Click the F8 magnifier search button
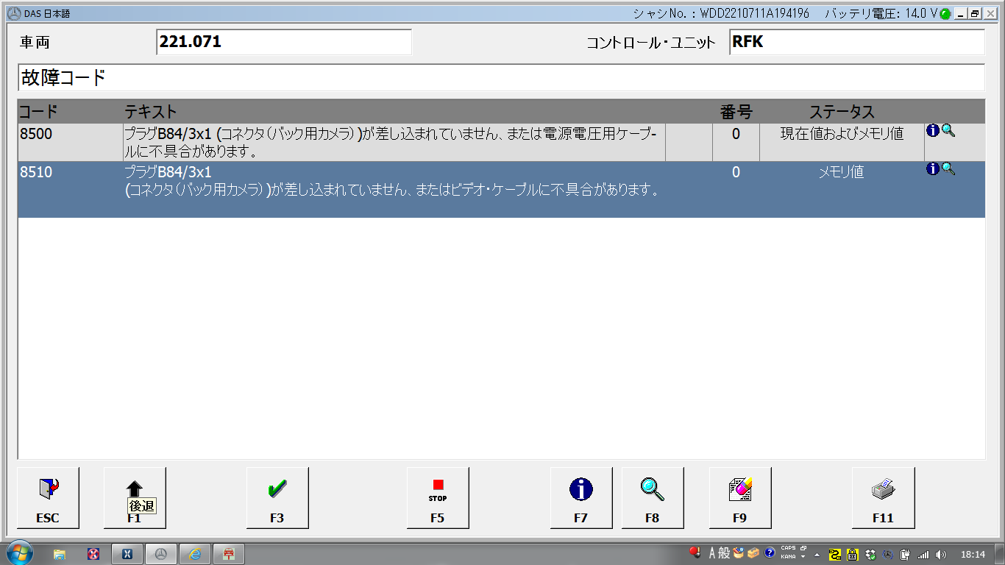1005x565 pixels. [653, 498]
